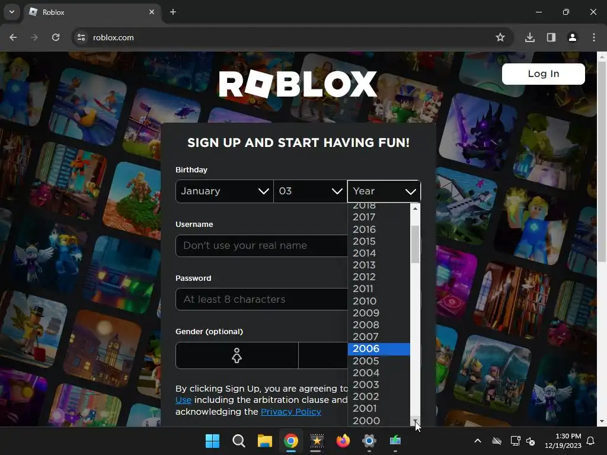Click the Username input field

click(x=261, y=246)
